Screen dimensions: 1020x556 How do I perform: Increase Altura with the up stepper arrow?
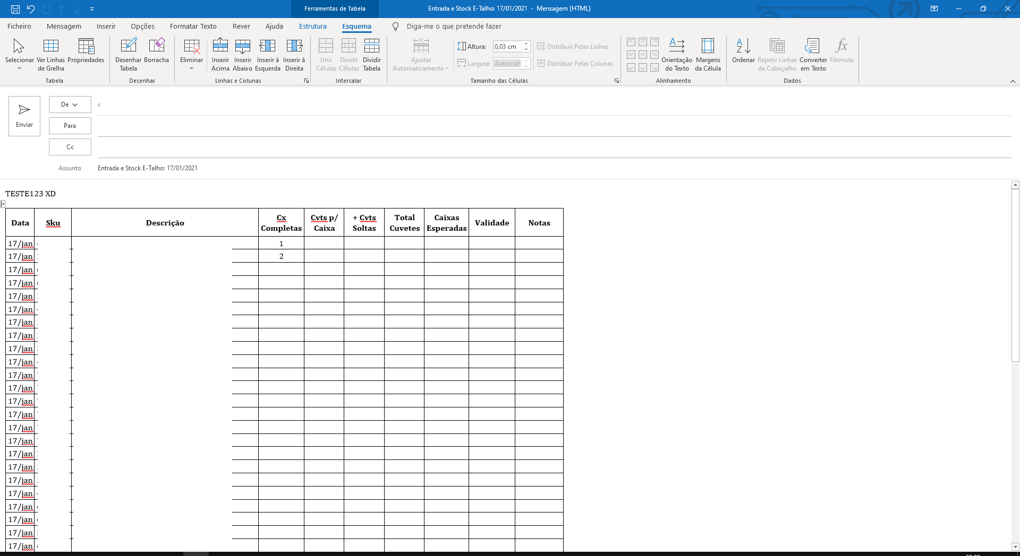click(x=526, y=44)
